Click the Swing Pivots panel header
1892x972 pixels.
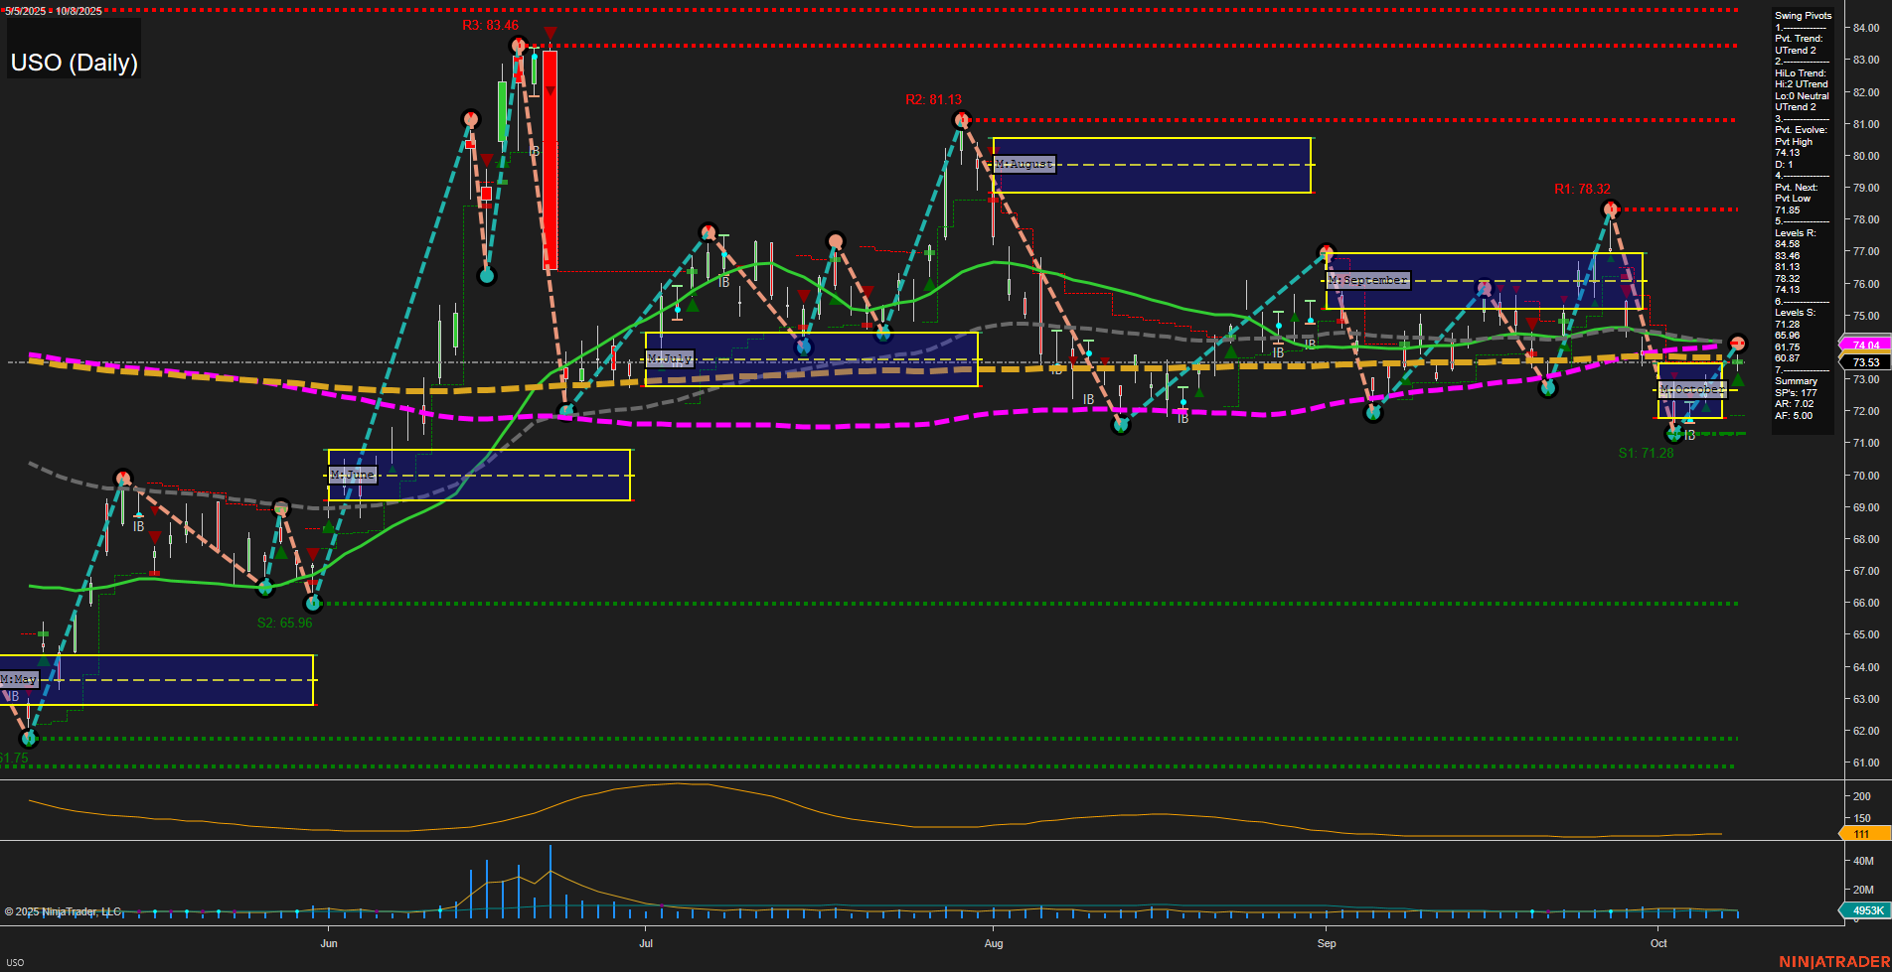pyautogui.click(x=1802, y=15)
